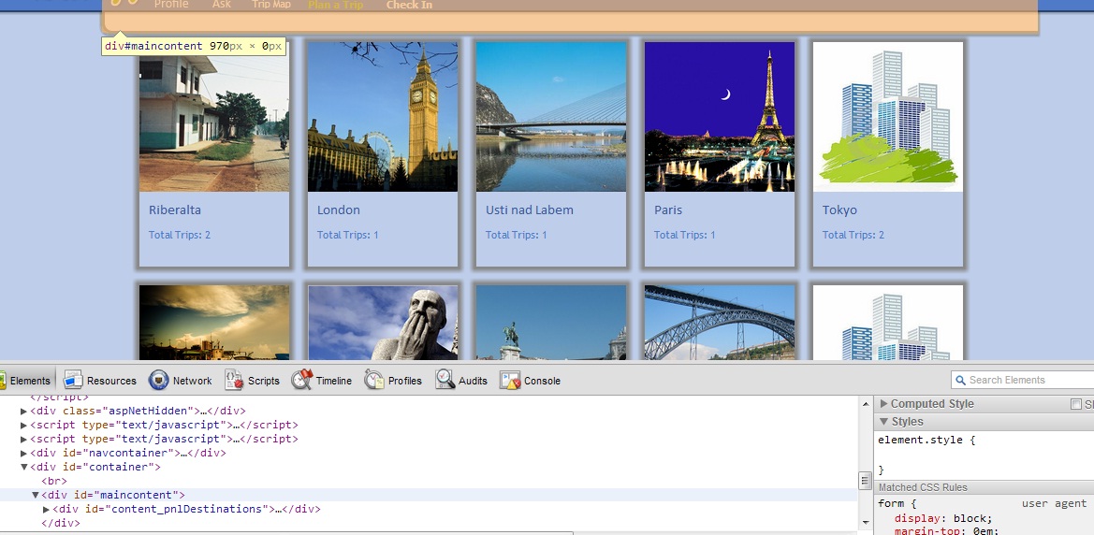
Task: Open the Elements panel icon
Action: pos(2,380)
